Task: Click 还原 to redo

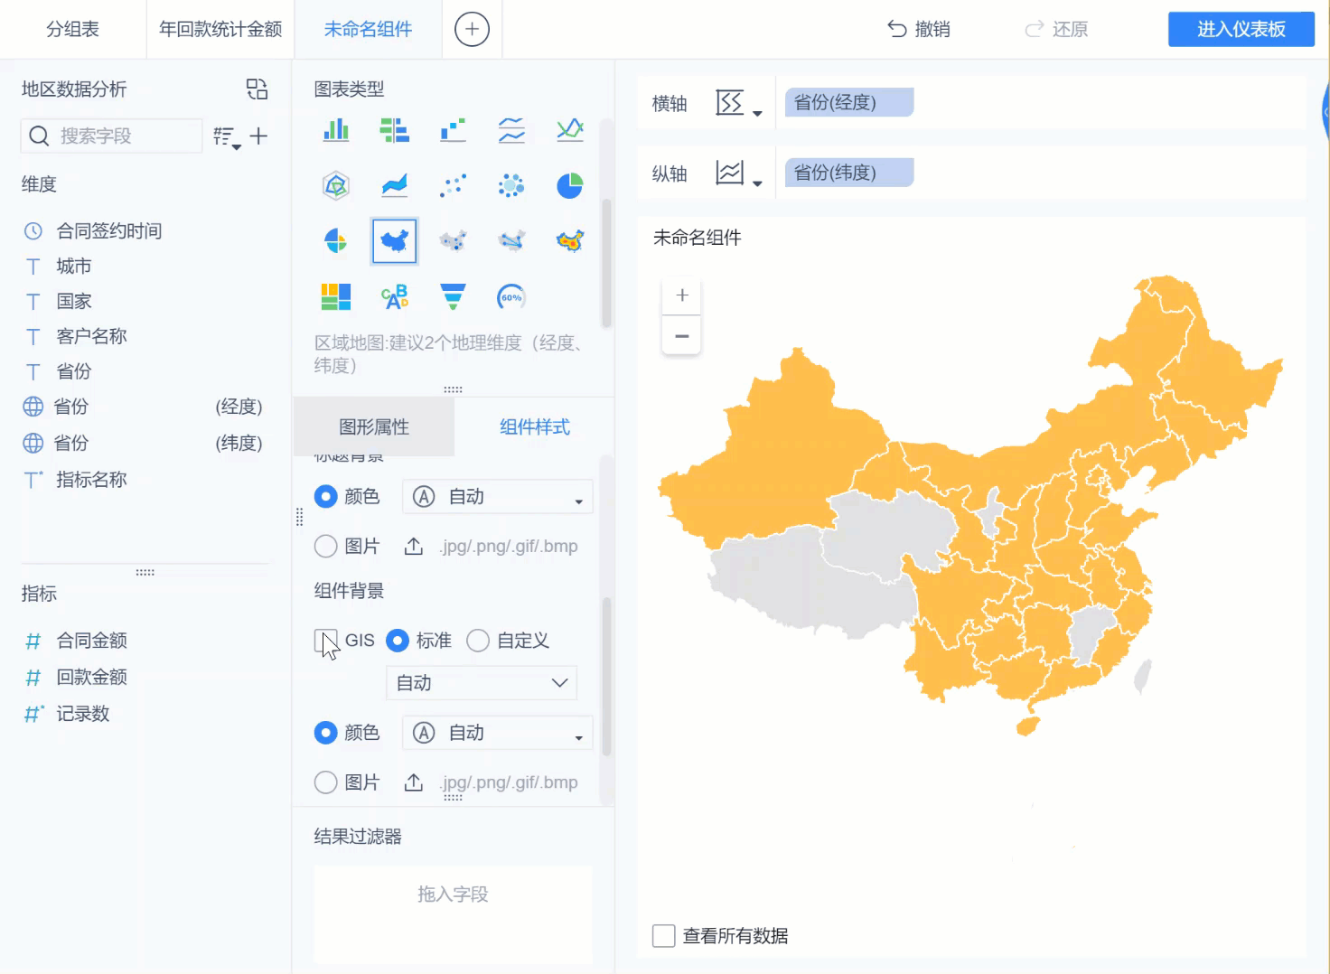Action: click(1056, 29)
